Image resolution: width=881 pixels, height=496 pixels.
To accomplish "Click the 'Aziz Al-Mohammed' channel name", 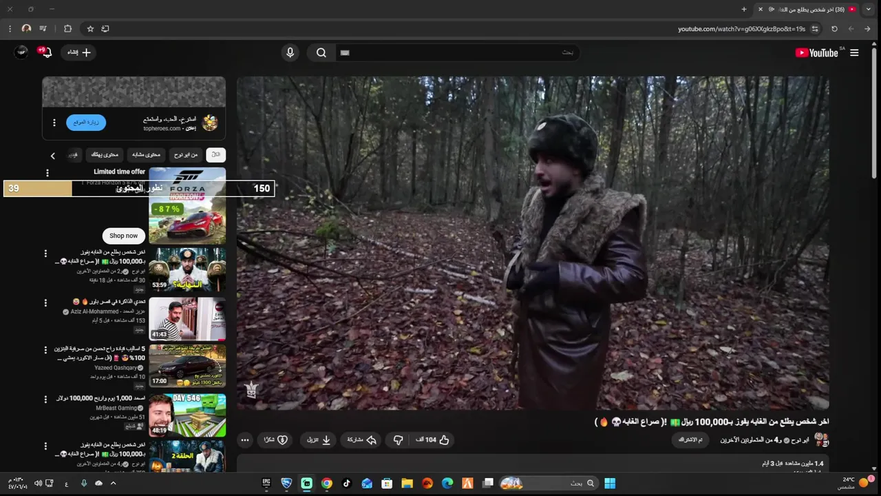I will tap(95, 311).
